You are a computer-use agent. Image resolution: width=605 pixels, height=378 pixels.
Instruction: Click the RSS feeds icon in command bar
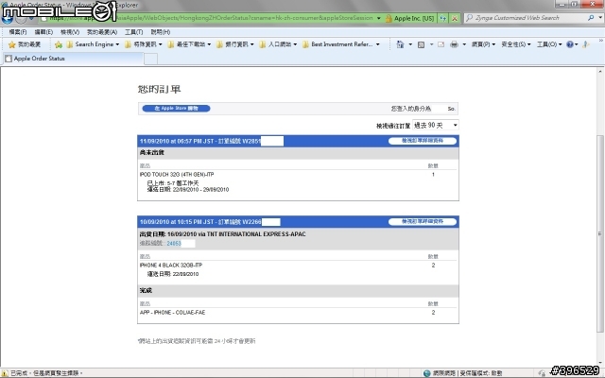tap(422, 44)
